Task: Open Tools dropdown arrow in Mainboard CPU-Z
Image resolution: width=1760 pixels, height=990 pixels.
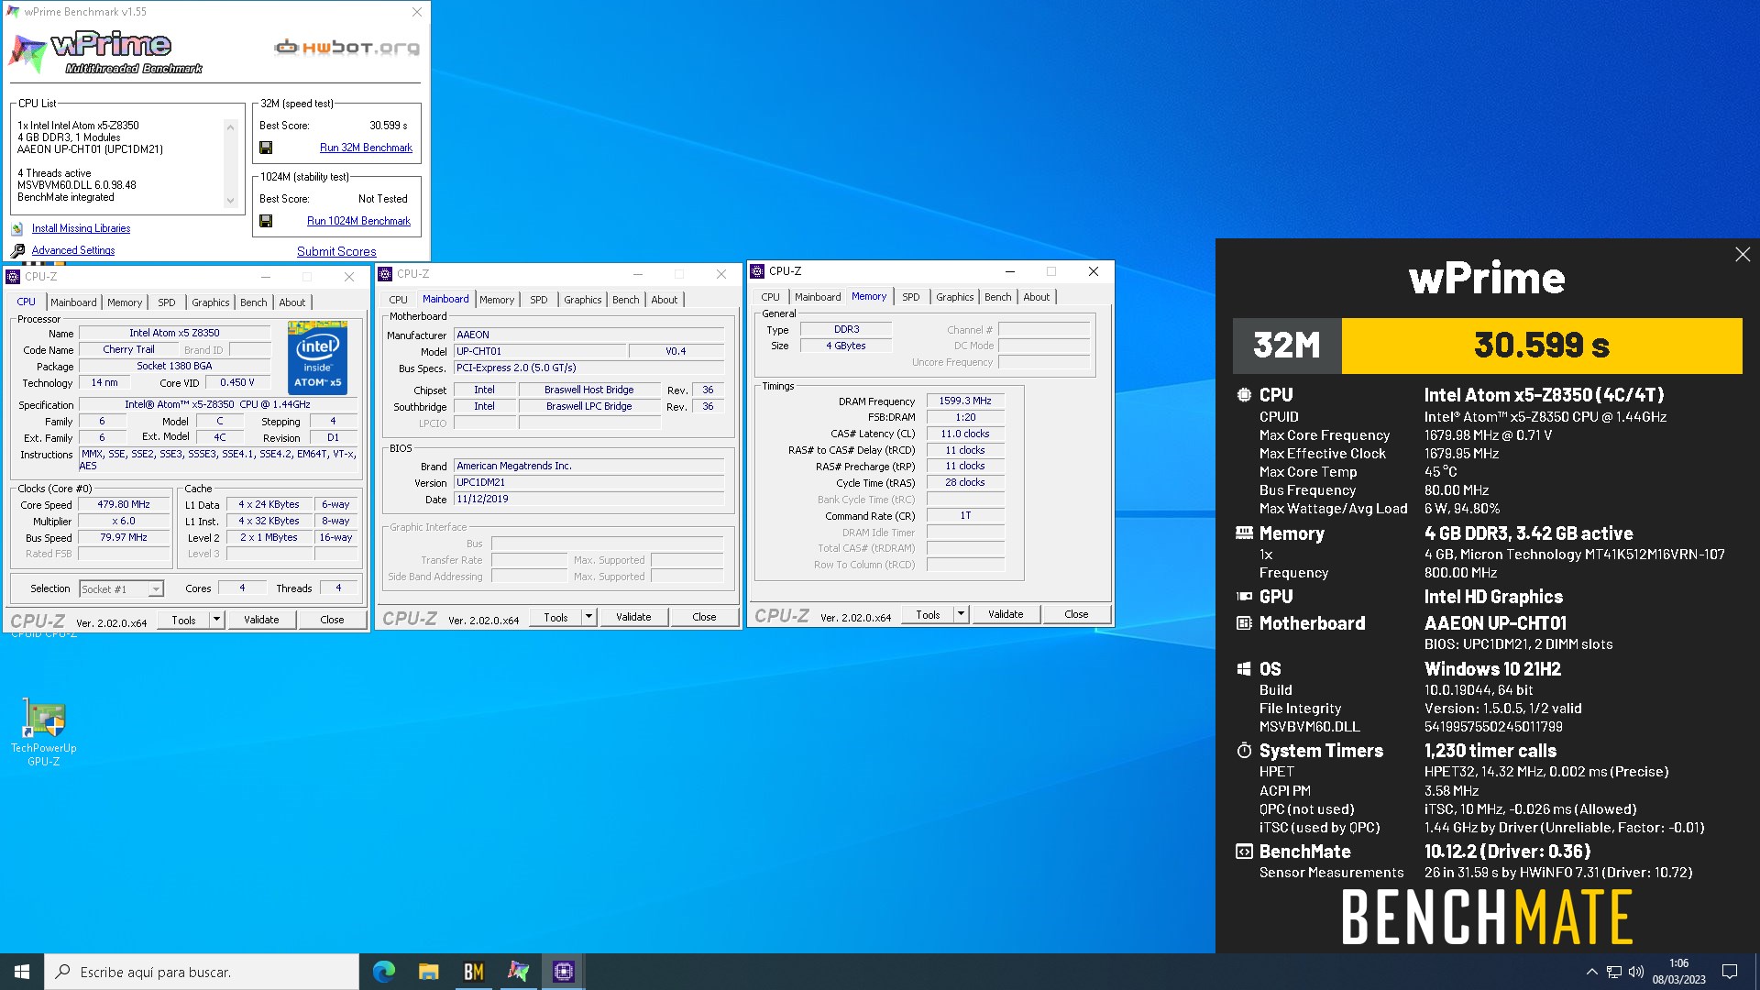Action: (588, 617)
